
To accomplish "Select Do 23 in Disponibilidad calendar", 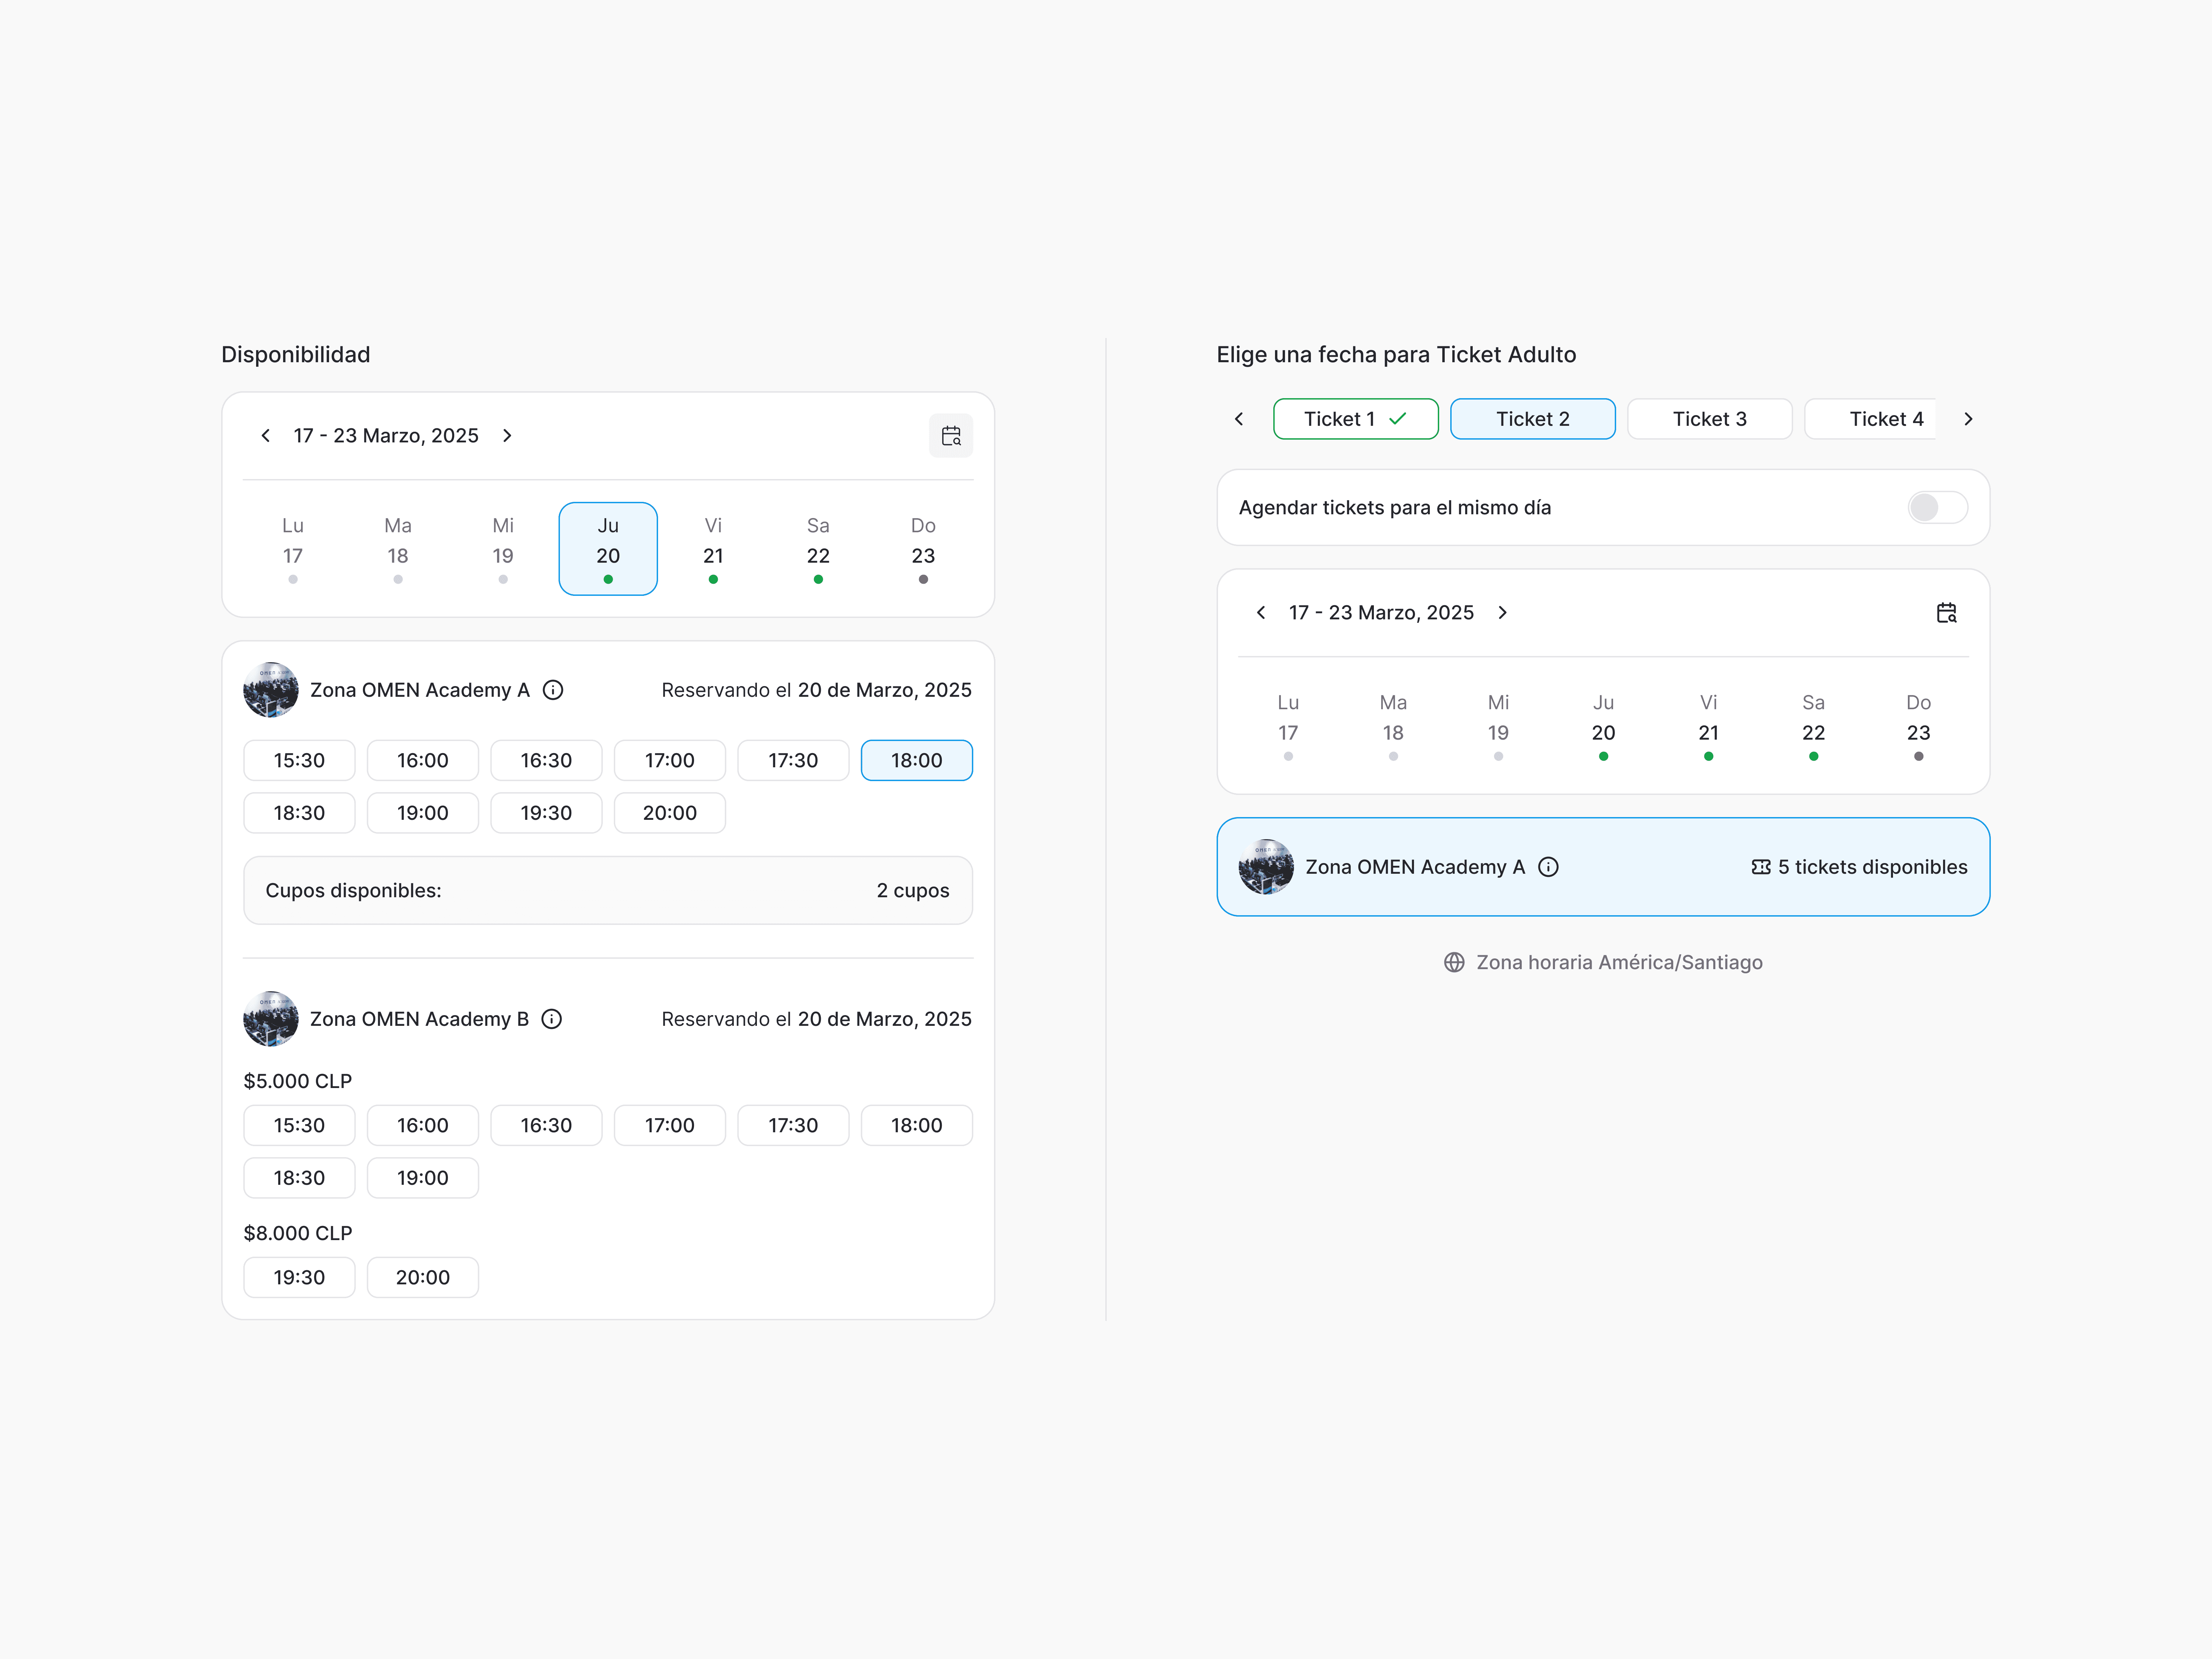I will pos(923,549).
